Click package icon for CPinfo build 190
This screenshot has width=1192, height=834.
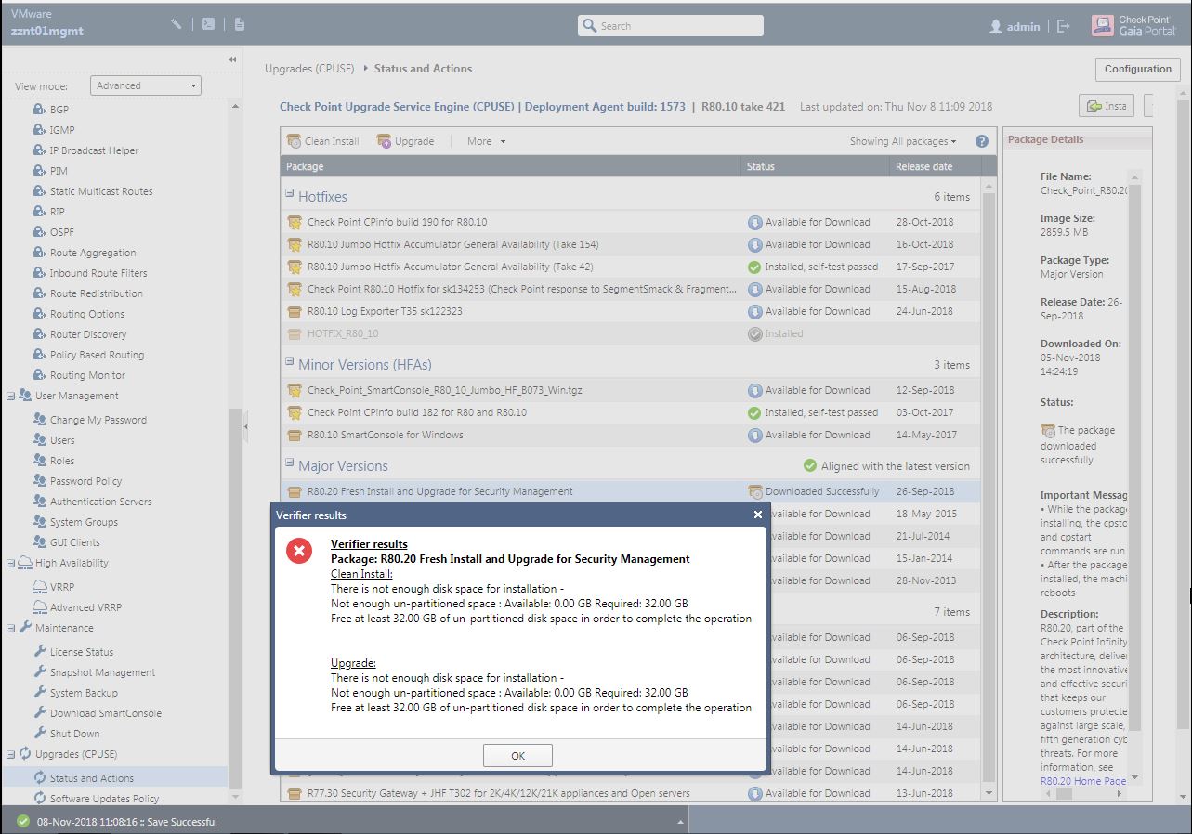[295, 222]
